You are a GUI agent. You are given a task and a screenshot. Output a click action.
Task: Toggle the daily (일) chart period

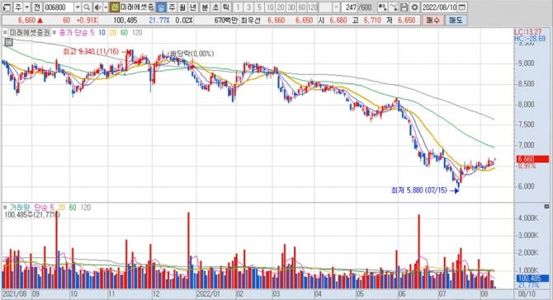coord(161,7)
